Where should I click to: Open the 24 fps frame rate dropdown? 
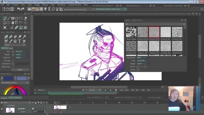(95, 90)
